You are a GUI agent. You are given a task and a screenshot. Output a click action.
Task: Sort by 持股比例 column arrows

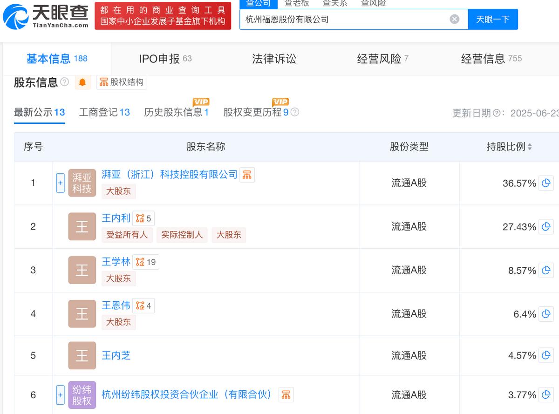[530, 147]
